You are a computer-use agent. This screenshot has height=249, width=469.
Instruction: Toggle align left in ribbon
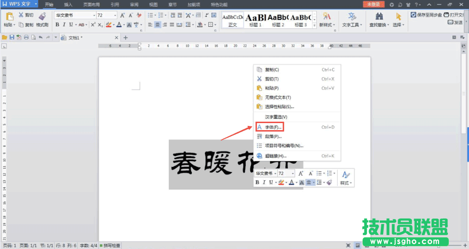click(x=150, y=25)
